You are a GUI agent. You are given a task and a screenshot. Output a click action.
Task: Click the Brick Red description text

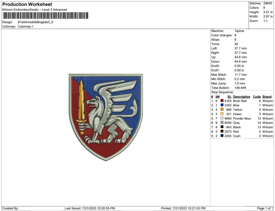[x=240, y=101]
